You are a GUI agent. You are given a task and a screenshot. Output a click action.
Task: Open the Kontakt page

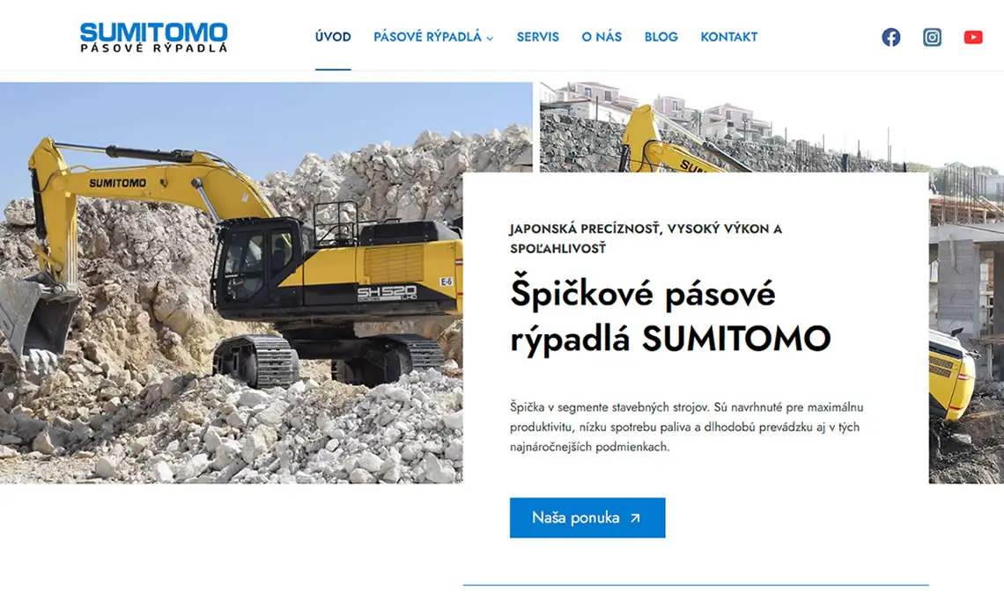[x=728, y=37]
